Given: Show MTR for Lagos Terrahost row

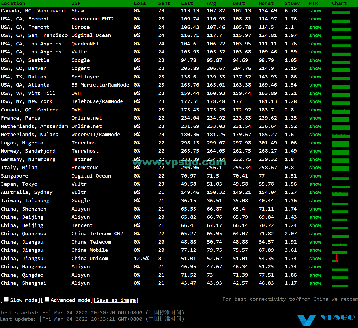Looking at the screenshot, I should pyautogui.click(x=315, y=143).
